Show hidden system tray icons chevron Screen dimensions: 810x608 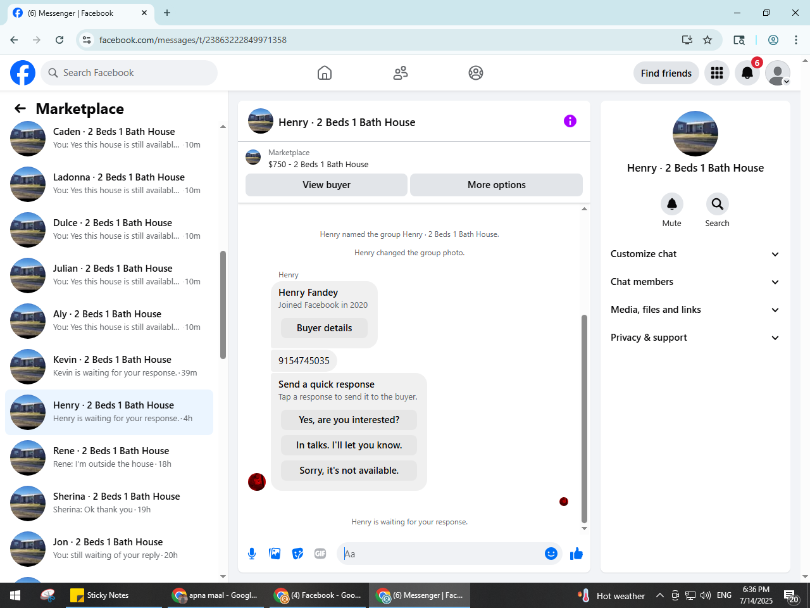[659, 595]
